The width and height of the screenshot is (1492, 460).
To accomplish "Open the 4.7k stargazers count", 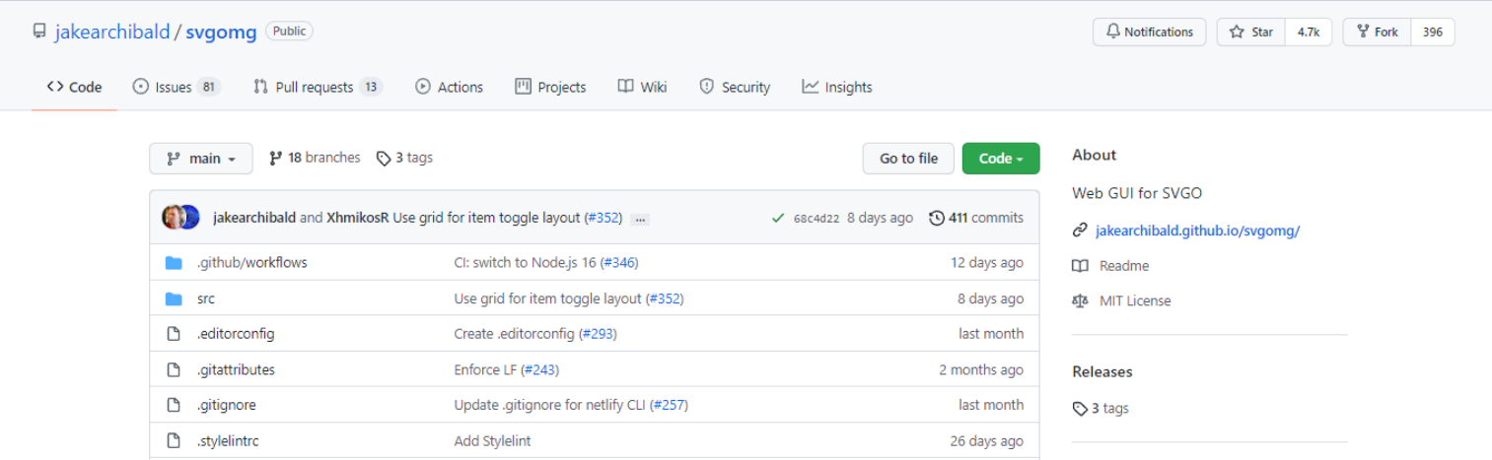I will [x=1309, y=32].
